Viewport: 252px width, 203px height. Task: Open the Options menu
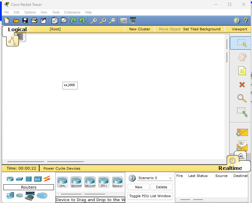point(30,12)
